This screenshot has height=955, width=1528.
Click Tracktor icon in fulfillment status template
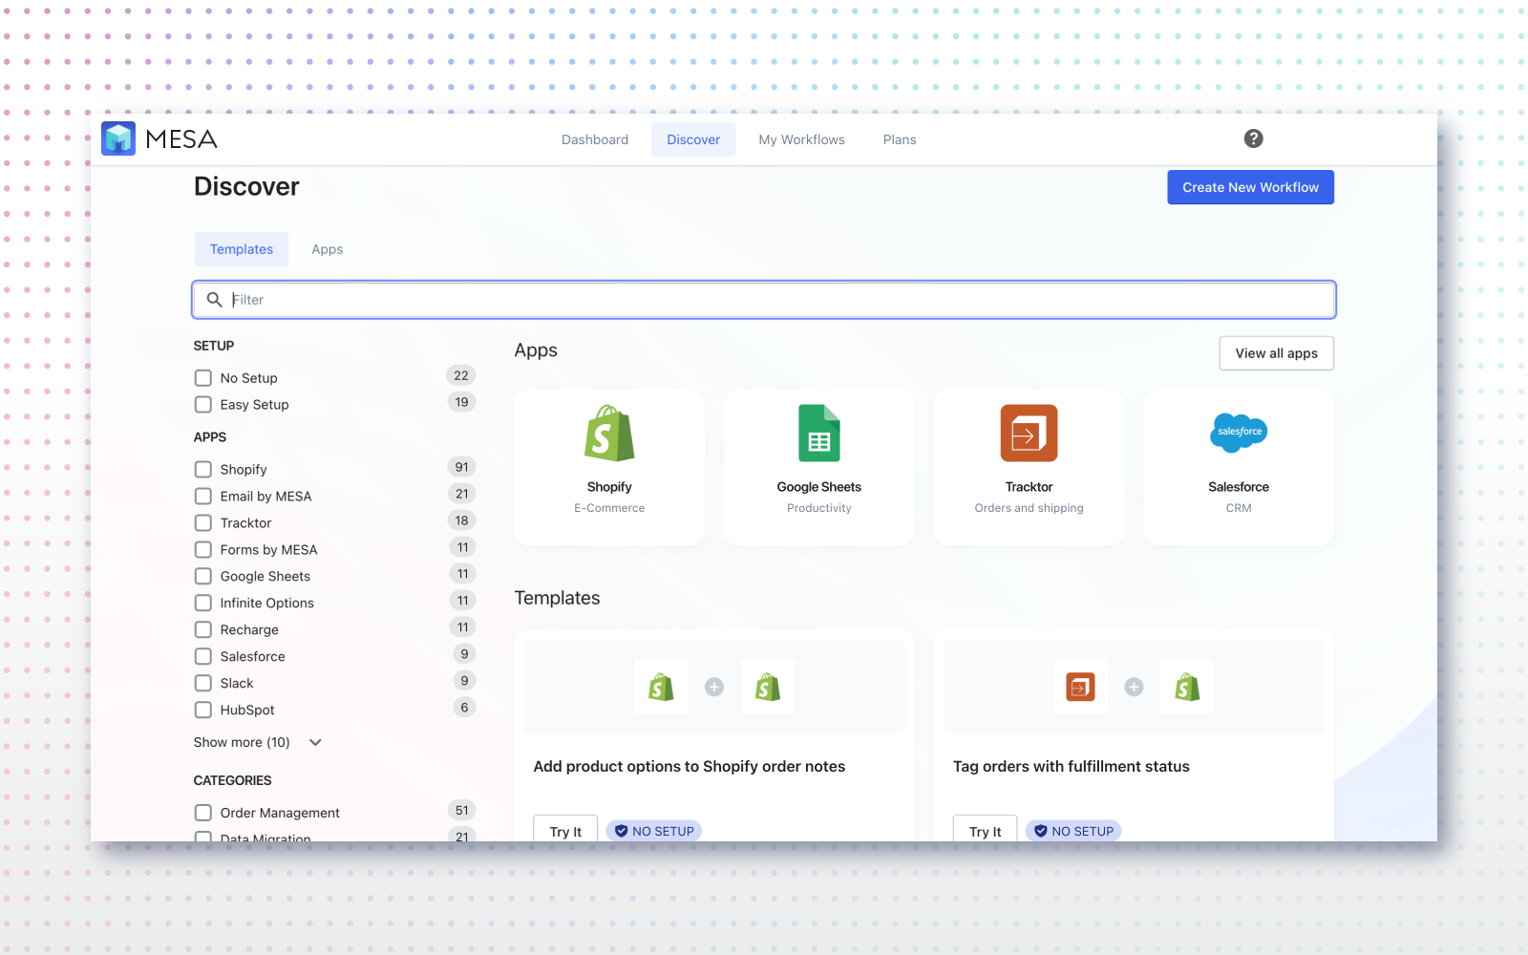pos(1080,687)
